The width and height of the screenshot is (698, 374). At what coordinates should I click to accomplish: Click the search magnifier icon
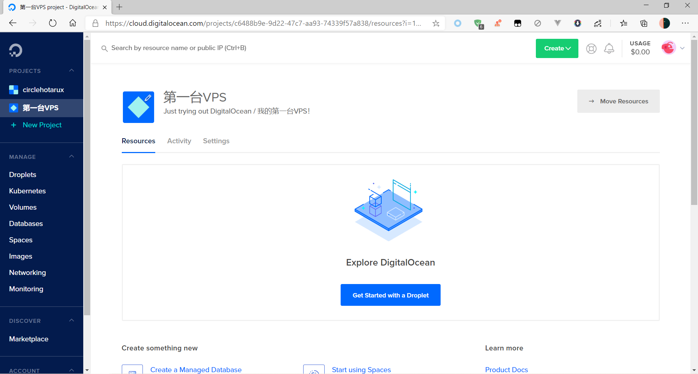coord(104,48)
